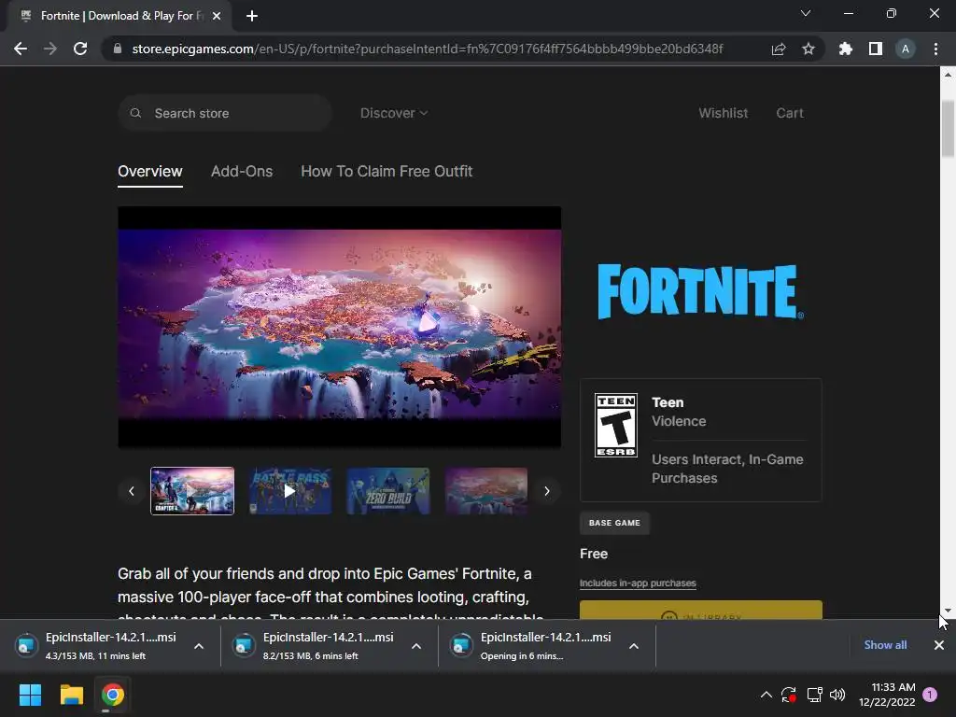956x717 pixels.
Task: Select the Zero Build thumbnail
Action: (x=388, y=491)
